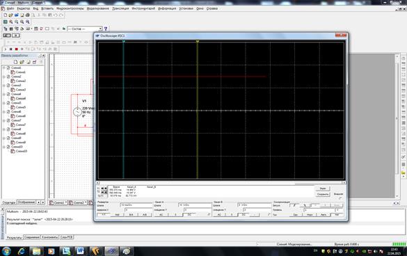Viewport: 407px width, 256px height.
Task: Stop simulation with the red square icon
Action: click(17, 49)
